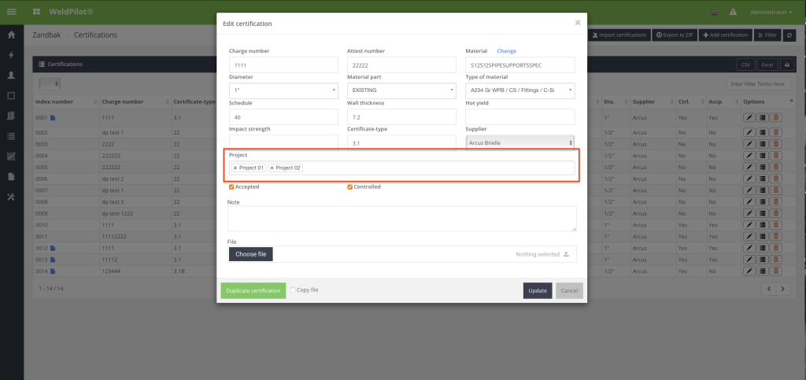Click the refresh icon button

point(789,35)
